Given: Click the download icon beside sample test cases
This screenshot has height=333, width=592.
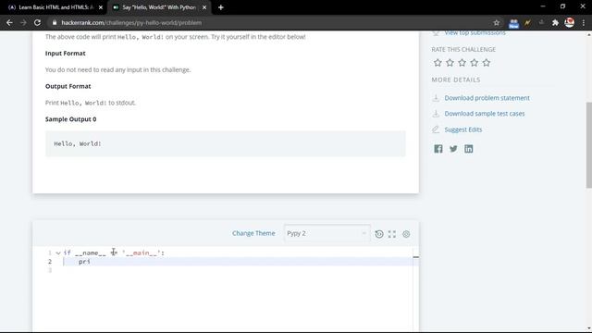Looking at the screenshot, I should pos(436,114).
